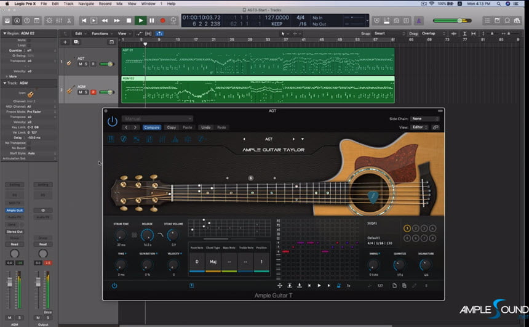Open the Smart Controls gear button
529x327 pixels.
[49, 20]
